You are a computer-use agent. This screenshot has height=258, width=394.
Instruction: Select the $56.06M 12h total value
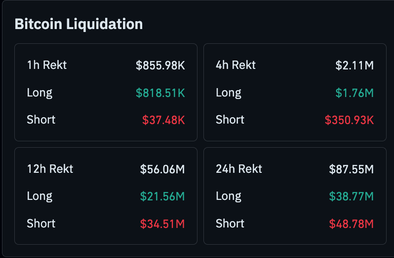(x=162, y=169)
